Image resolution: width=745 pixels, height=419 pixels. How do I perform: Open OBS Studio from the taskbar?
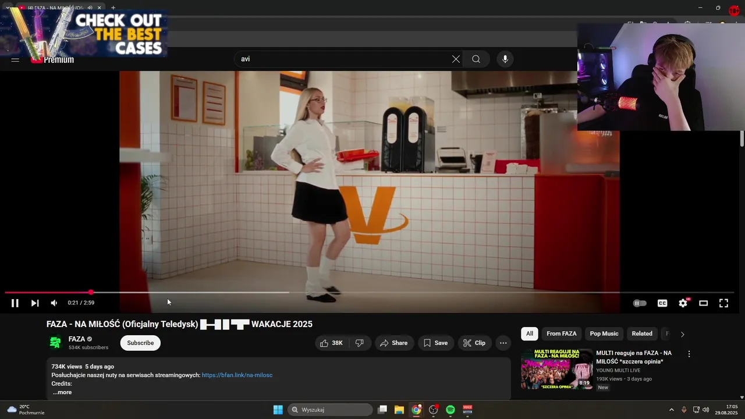pyautogui.click(x=434, y=410)
